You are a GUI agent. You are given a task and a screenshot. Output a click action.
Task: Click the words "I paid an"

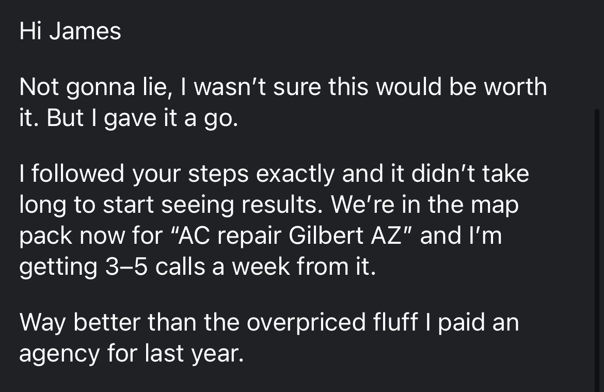coord(472,323)
